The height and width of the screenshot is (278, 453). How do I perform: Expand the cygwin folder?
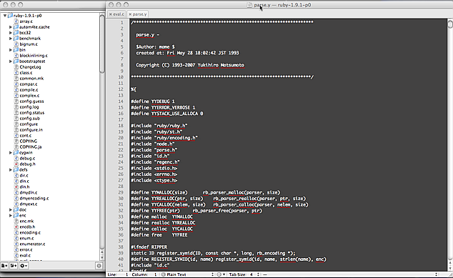pyautogui.click(x=11, y=153)
